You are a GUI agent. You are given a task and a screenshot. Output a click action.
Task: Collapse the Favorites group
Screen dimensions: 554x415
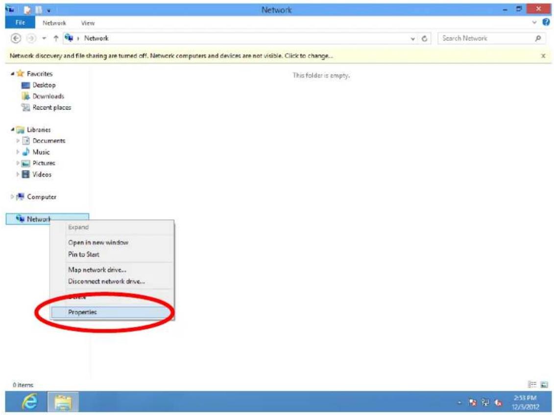pos(12,73)
